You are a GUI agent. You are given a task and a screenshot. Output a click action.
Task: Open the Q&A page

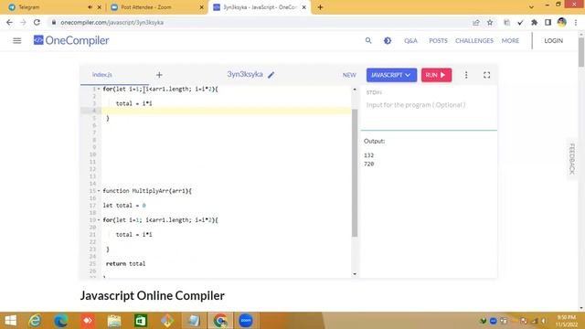click(410, 40)
